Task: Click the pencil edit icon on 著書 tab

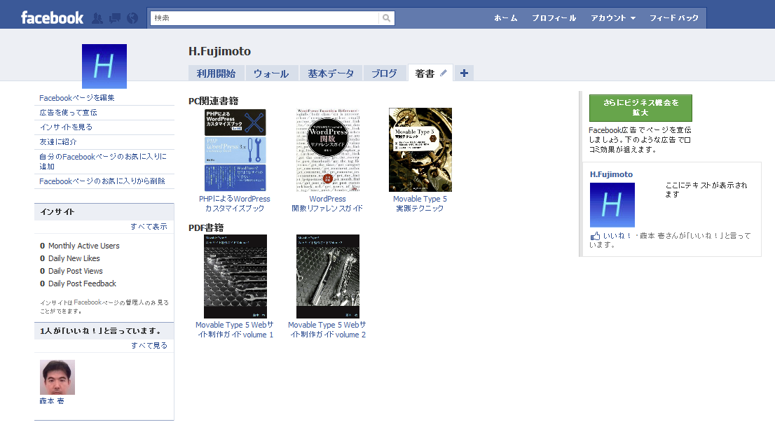Action: [x=444, y=73]
